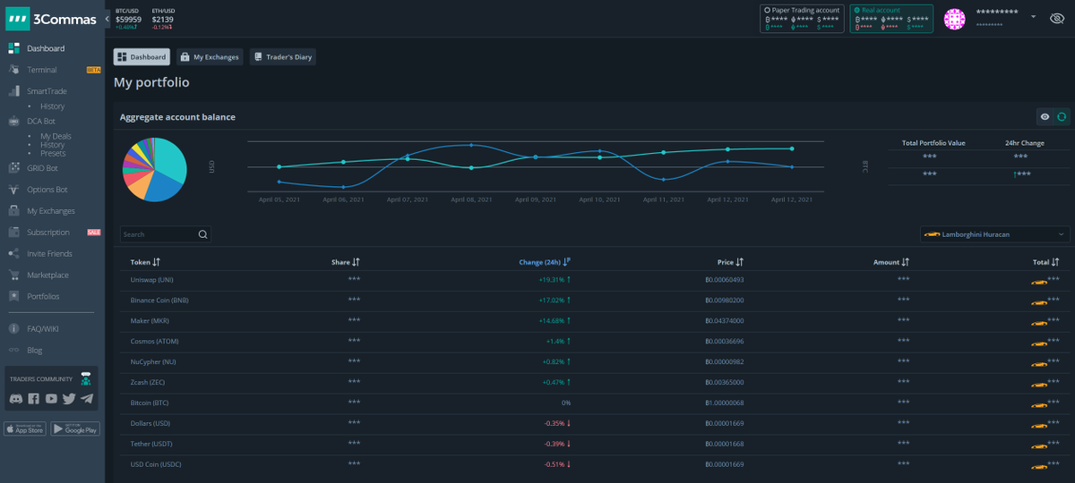Click the Maker (MKR) token row

[x=595, y=321]
